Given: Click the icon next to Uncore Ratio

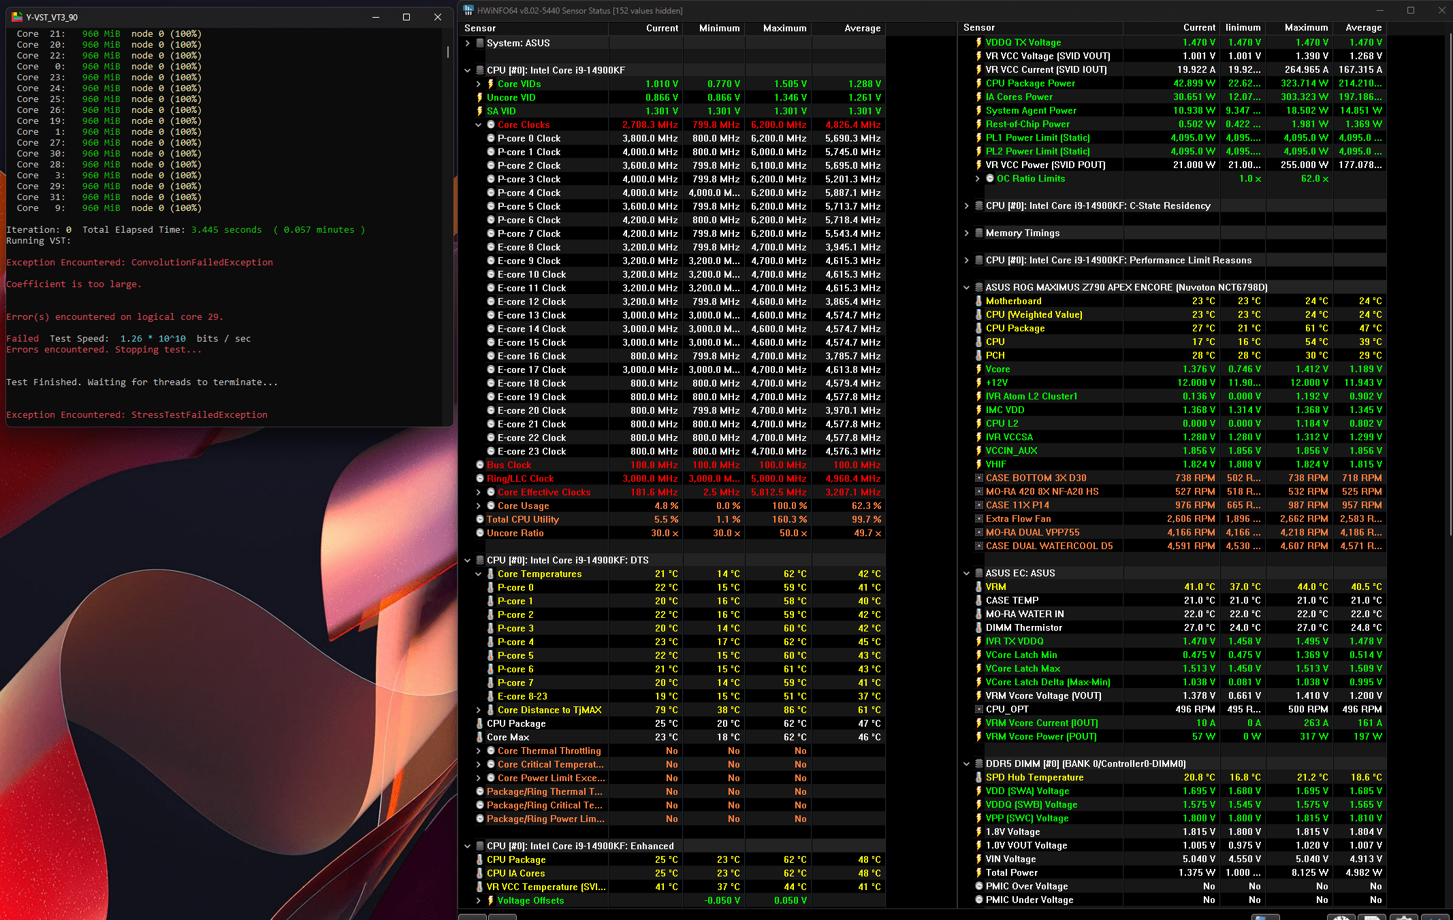Looking at the screenshot, I should coord(479,533).
